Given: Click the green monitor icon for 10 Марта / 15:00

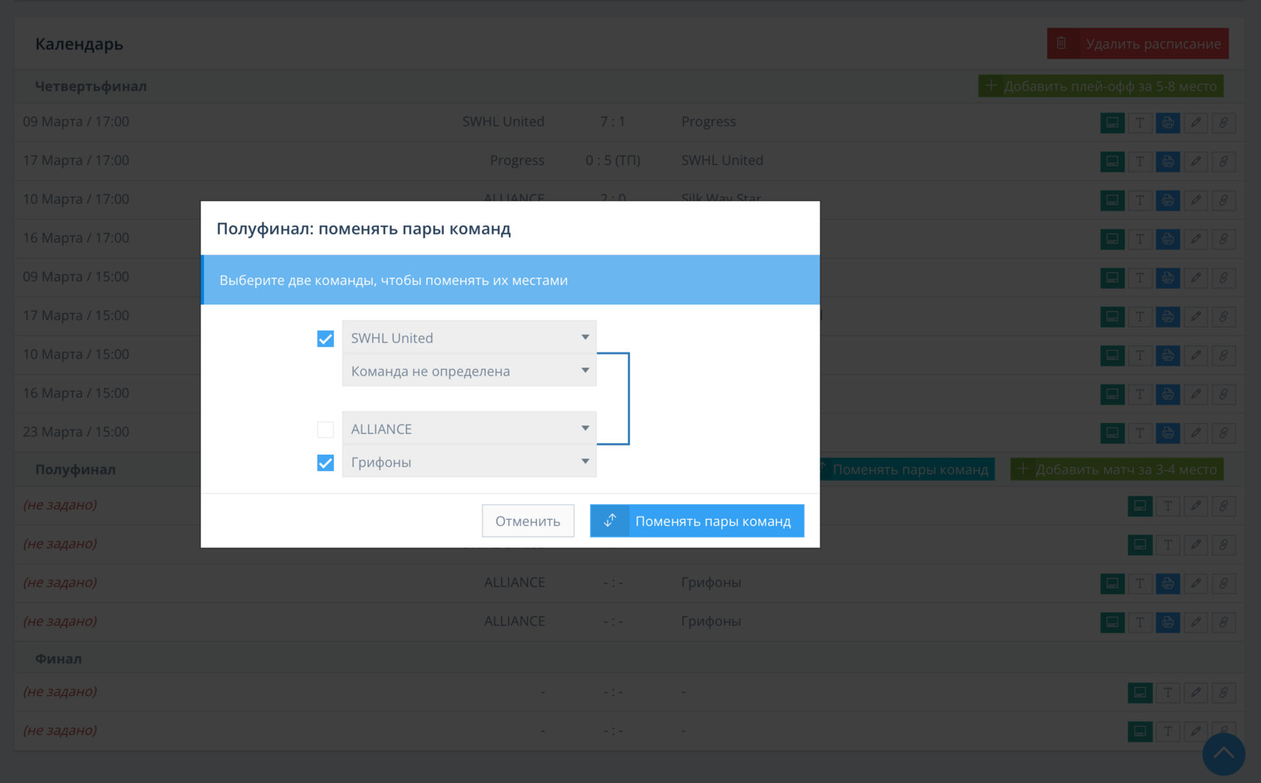Looking at the screenshot, I should (x=1112, y=355).
